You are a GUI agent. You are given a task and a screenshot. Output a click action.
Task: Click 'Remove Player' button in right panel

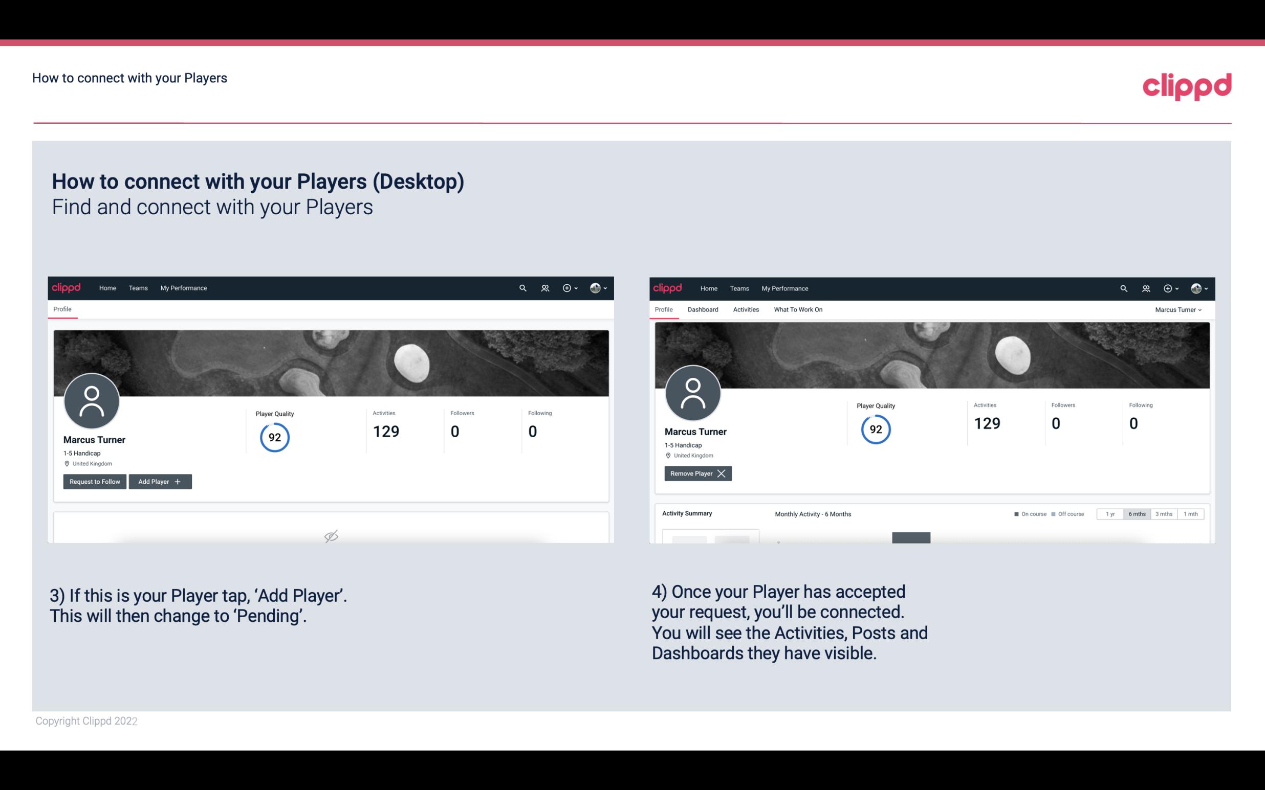696,473
